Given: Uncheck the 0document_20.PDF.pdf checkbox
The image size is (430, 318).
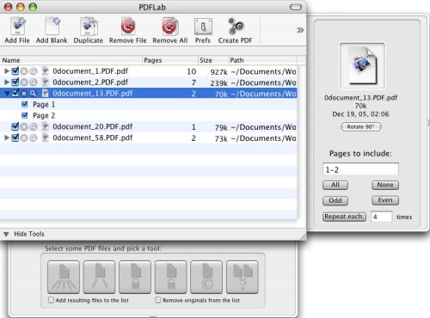Looking at the screenshot, I should click(x=15, y=126).
